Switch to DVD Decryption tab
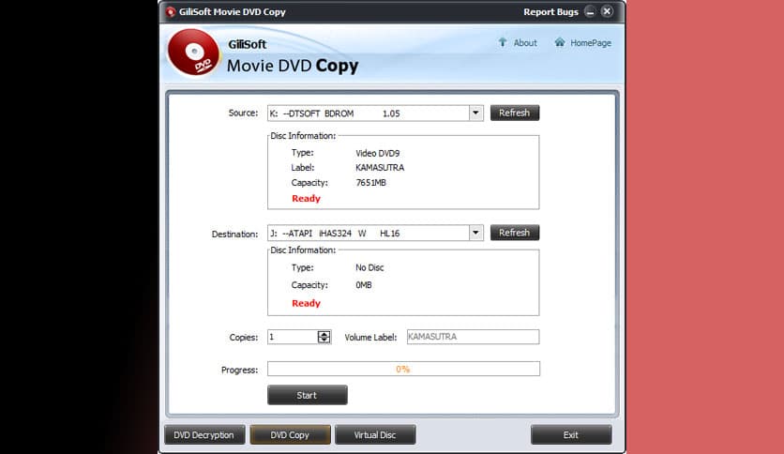 (x=204, y=435)
